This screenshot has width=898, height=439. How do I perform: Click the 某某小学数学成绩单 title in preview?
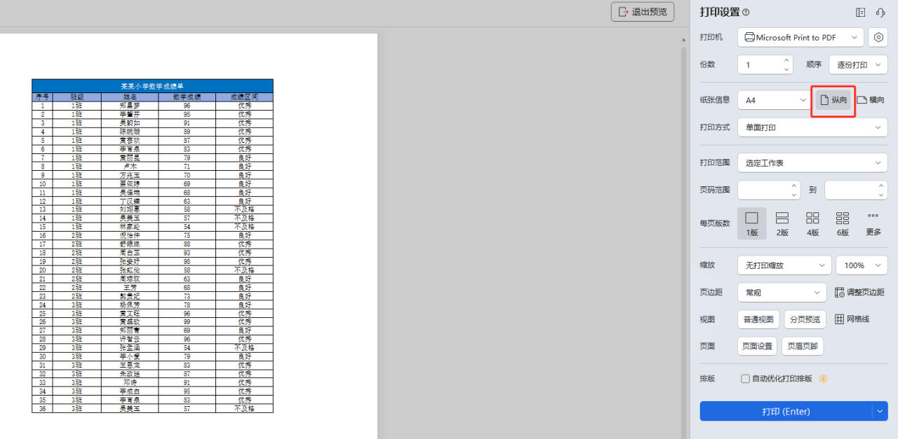coord(152,86)
